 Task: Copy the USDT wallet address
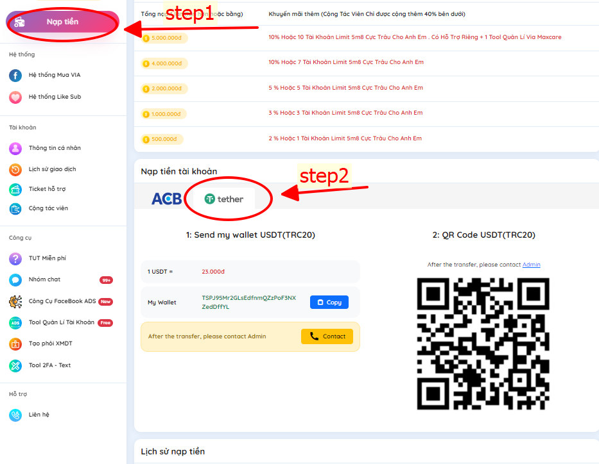329,302
